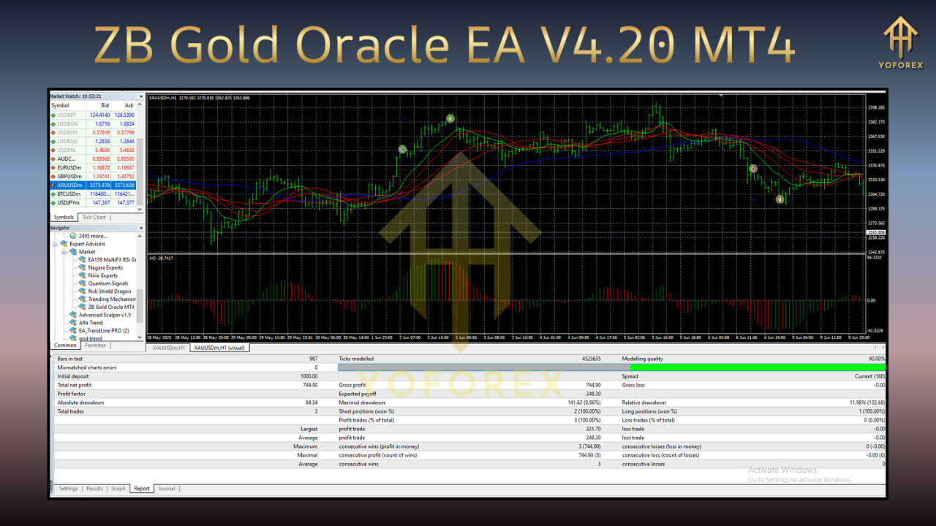Switch to the Favorites tab in Navigator

point(95,345)
